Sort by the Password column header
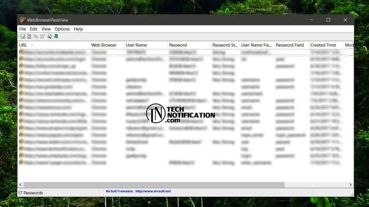This screenshot has width=369, height=207. [189, 45]
